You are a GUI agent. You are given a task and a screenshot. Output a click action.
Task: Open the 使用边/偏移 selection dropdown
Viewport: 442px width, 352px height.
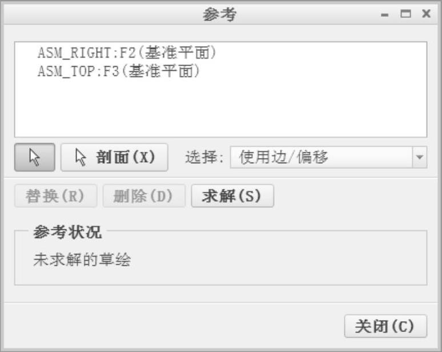coord(329,157)
